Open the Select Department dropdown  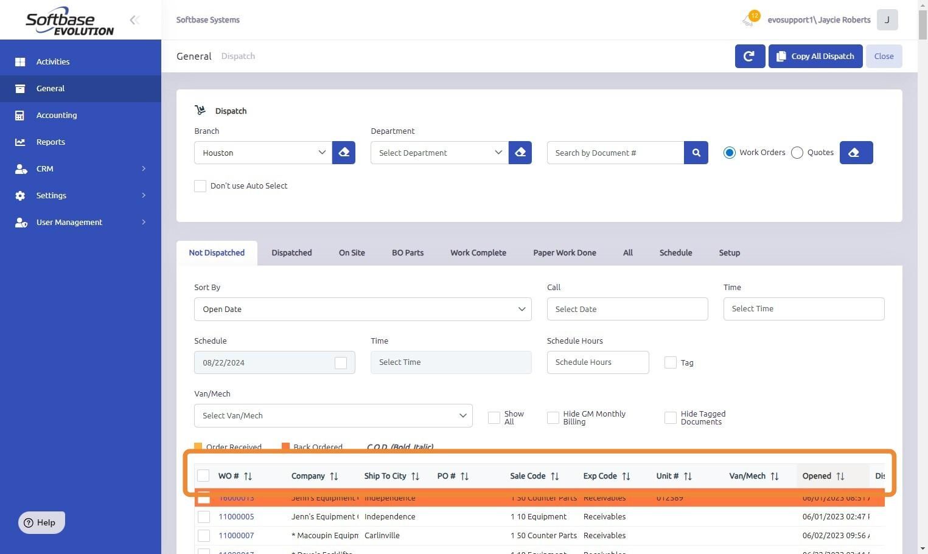[x=439, y=153]
